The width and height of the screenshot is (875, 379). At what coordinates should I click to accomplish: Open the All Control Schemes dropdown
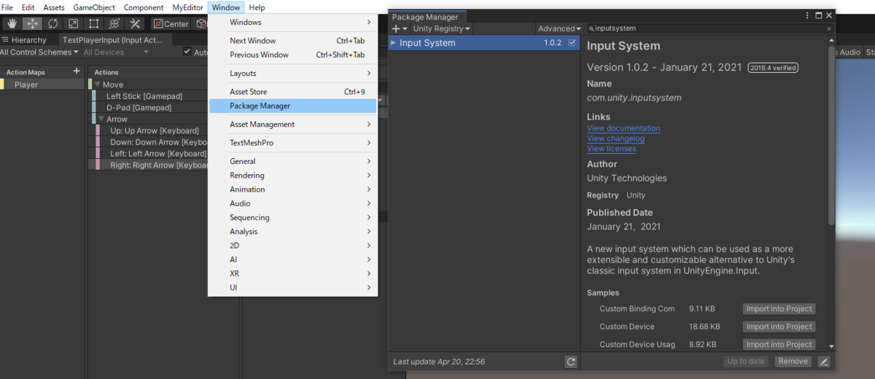39,52
